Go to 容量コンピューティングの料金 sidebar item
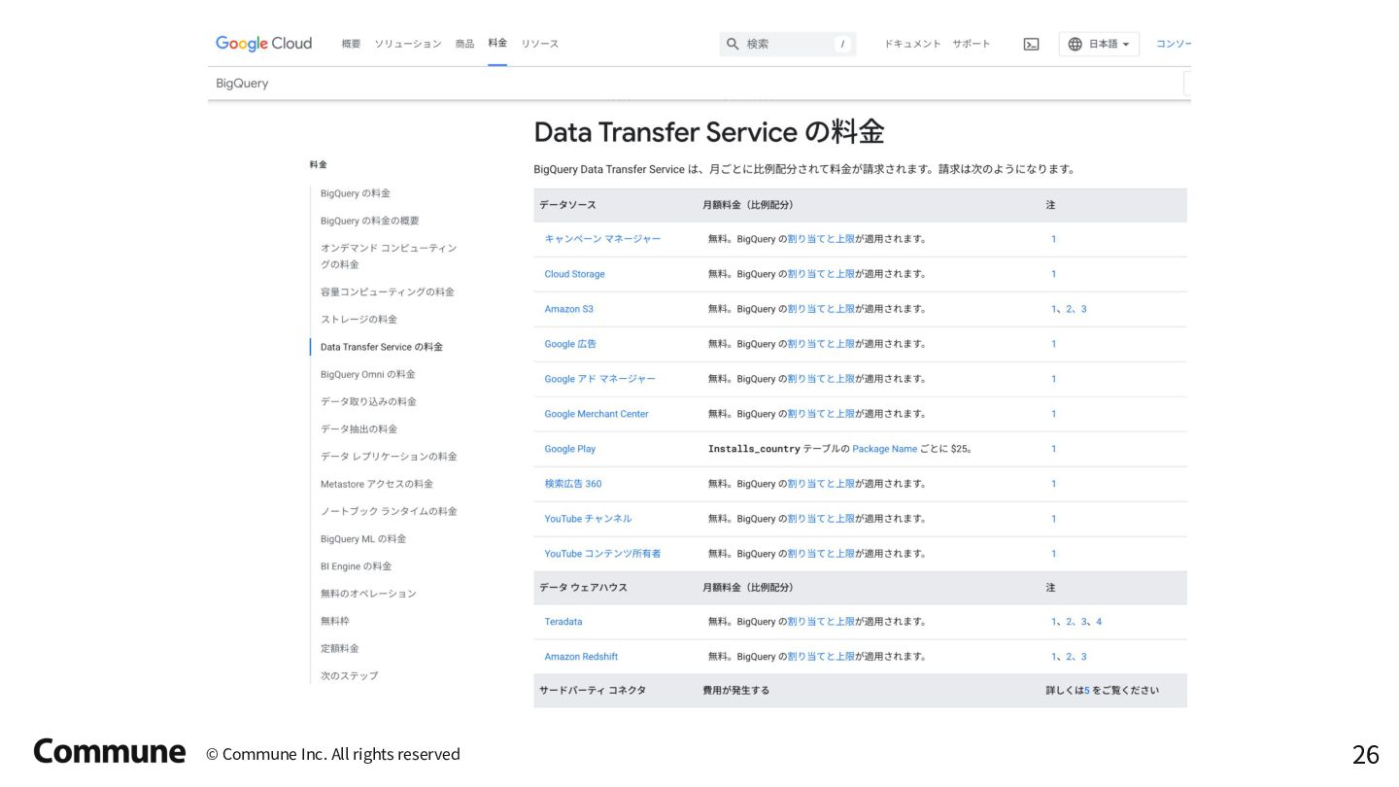This screenshot has width=1399, height=787. 388,291
